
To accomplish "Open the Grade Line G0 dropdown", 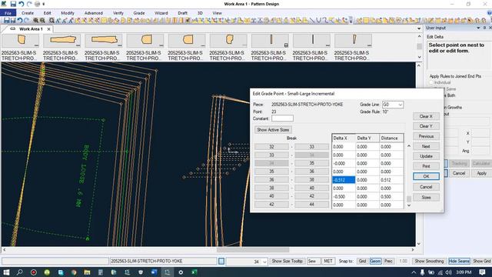I will coord(400,105).
